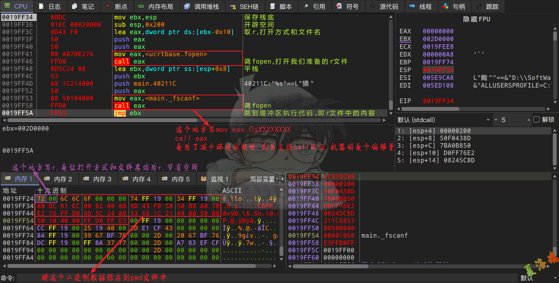Image resolution: width=559 pixels, height=283 pixels.
Task: Open the 内存布局 memory map icon
Action: (x=141, y=7)
